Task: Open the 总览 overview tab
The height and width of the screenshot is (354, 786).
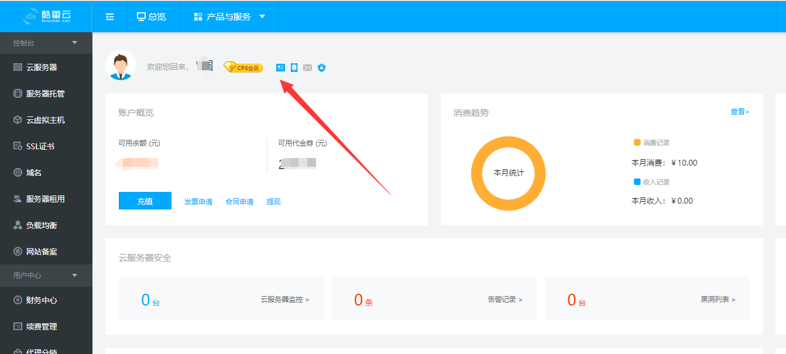Action: (x=152, y=17)
